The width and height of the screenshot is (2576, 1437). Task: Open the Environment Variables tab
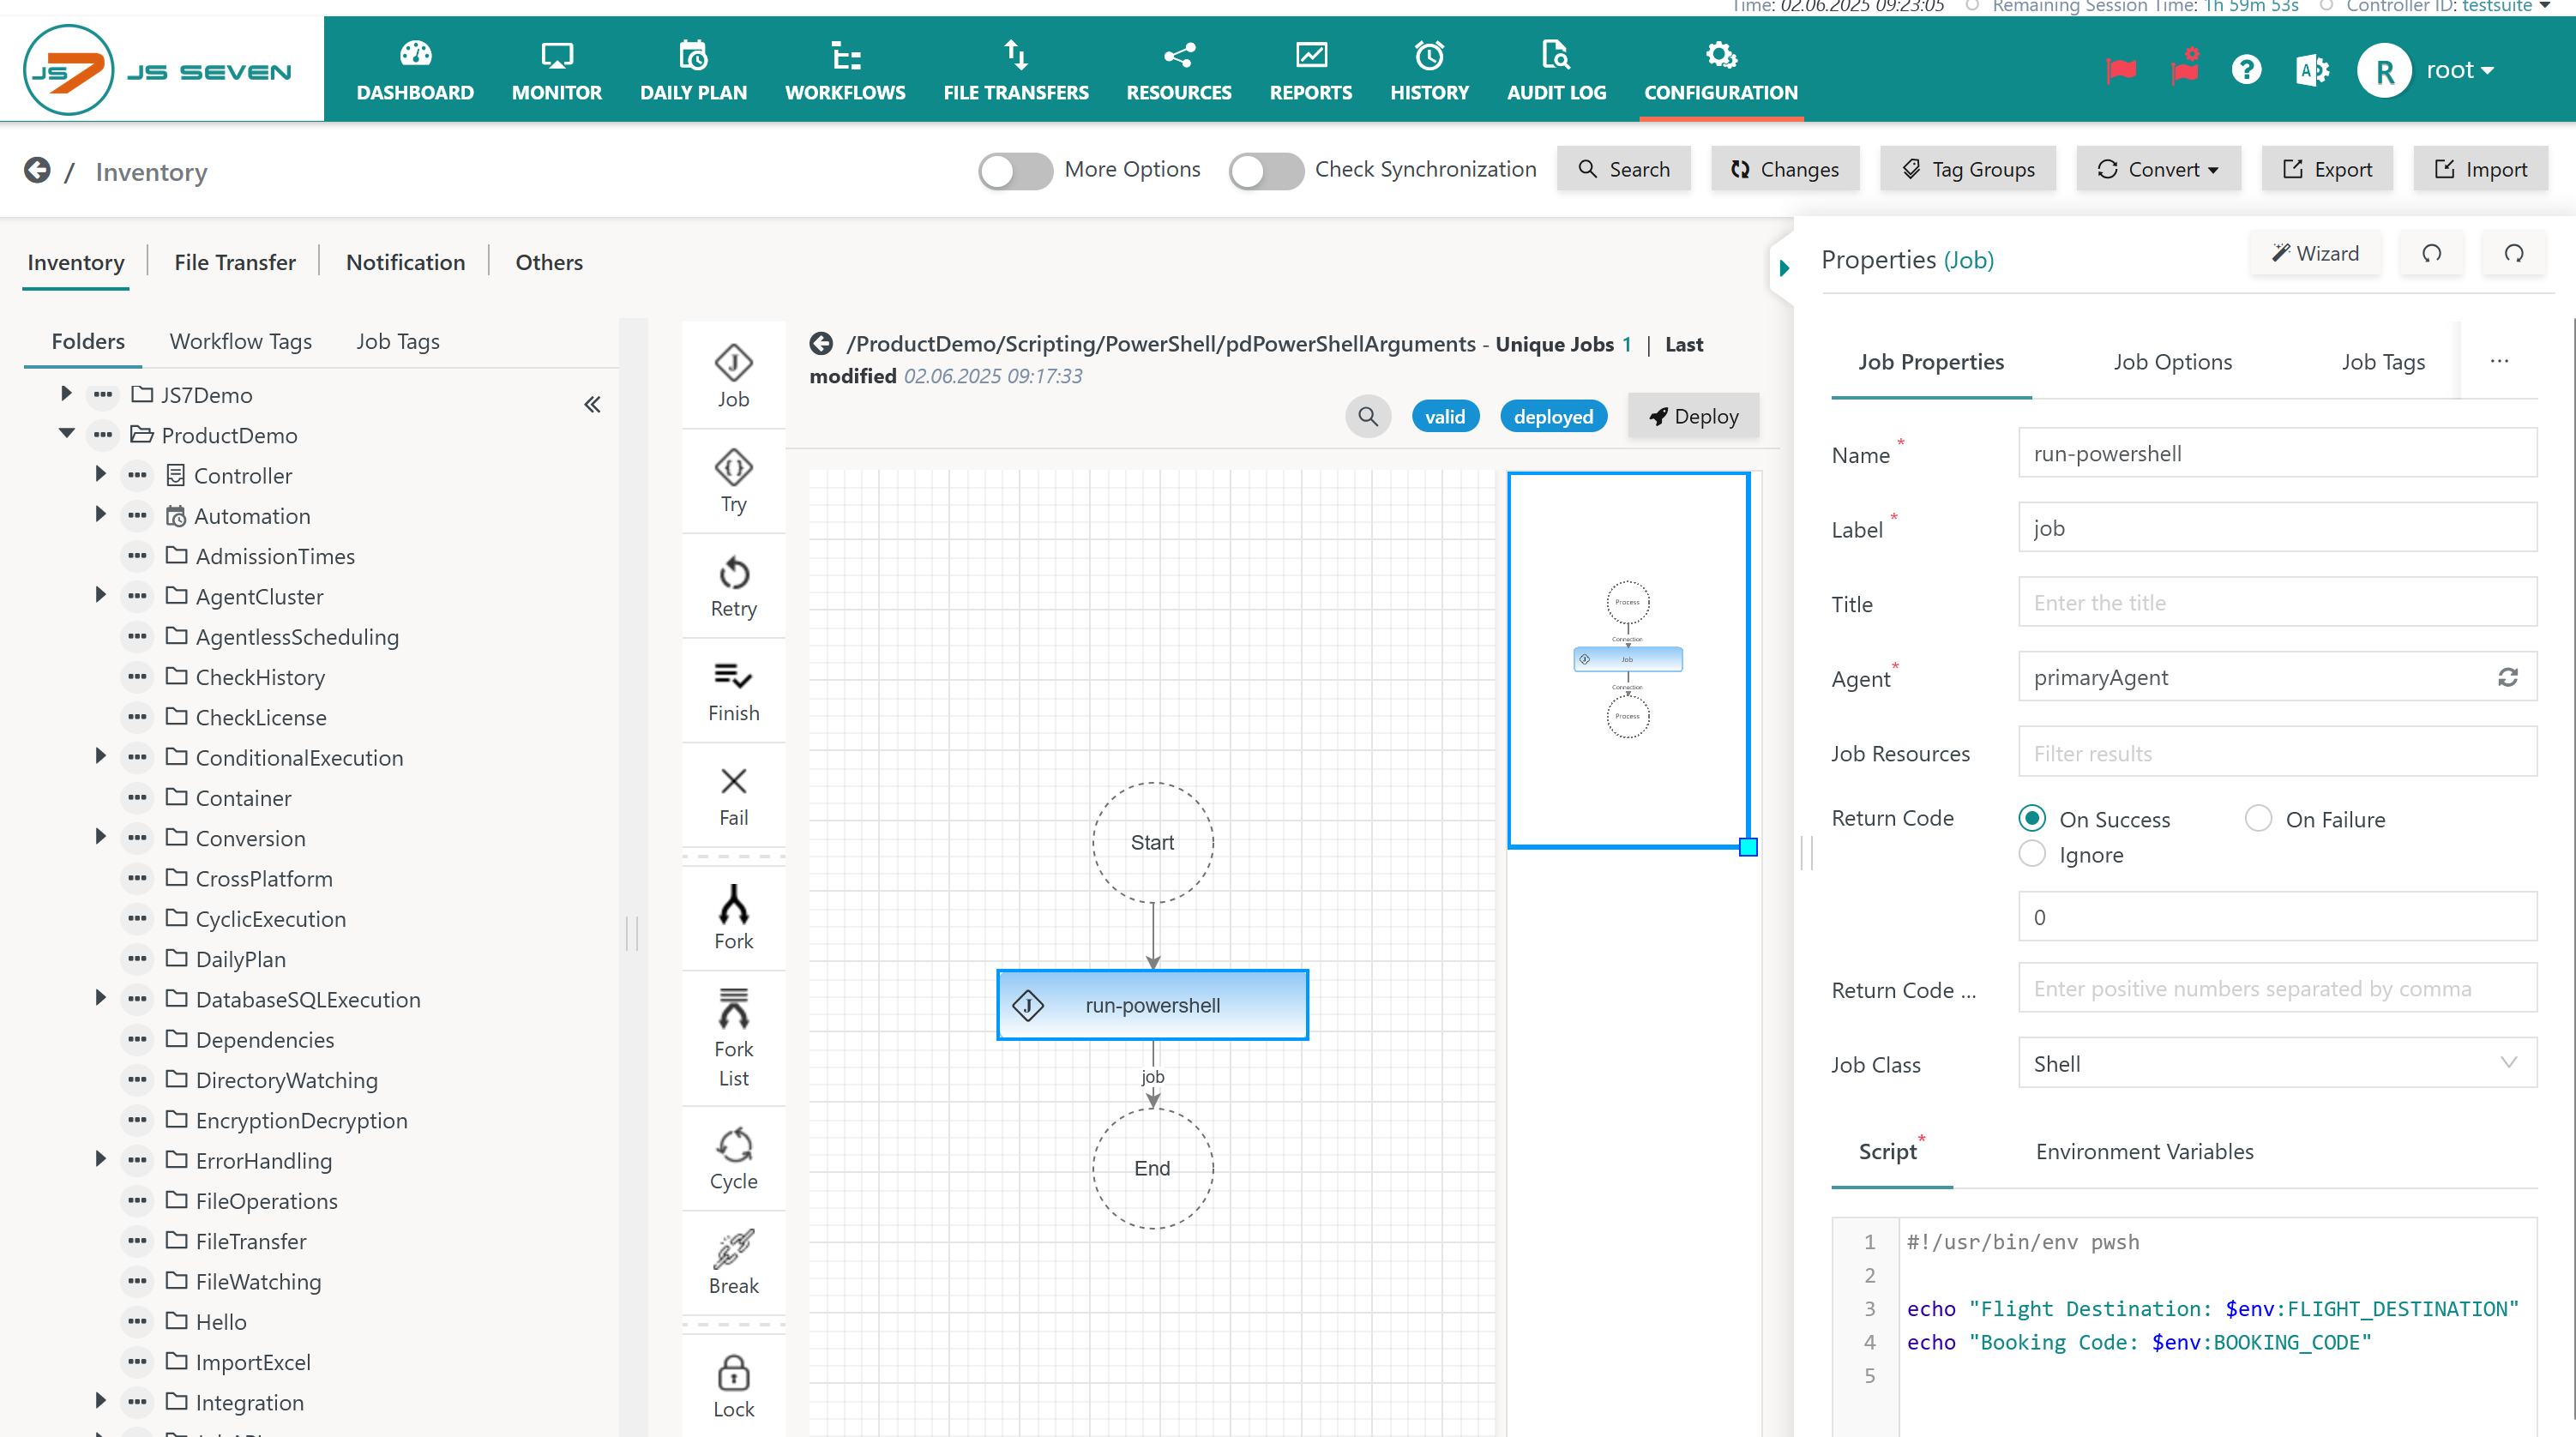click(x=2144, y=1151)
